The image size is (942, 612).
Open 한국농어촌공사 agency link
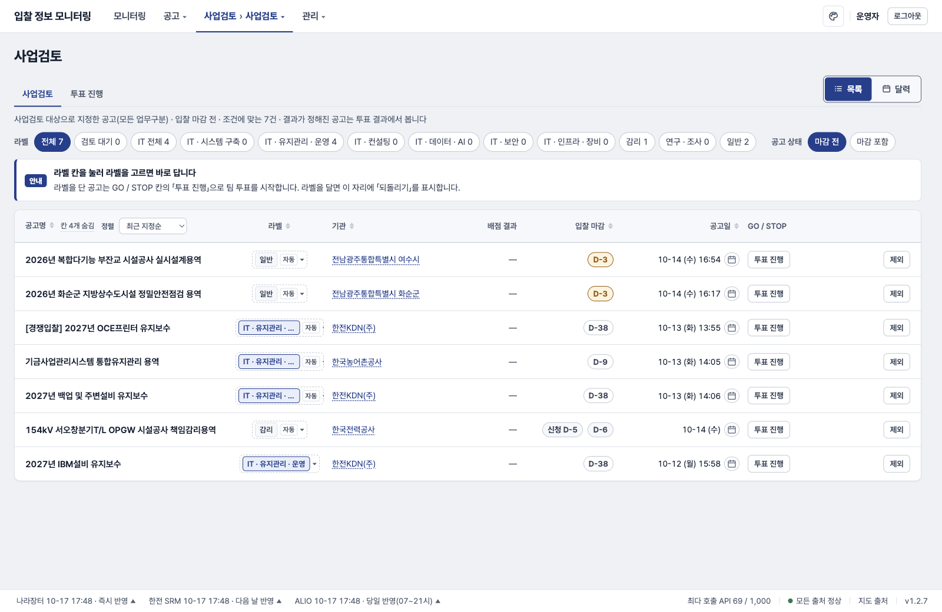click(x=357, y=362)
